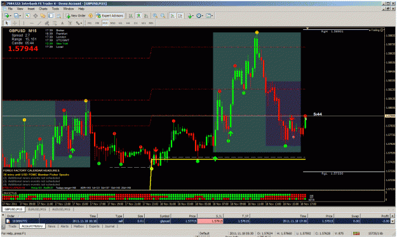This screenshot has height=237, width=397.
Task: Switch to MN monthly timeframe
Action: [151, 23]
